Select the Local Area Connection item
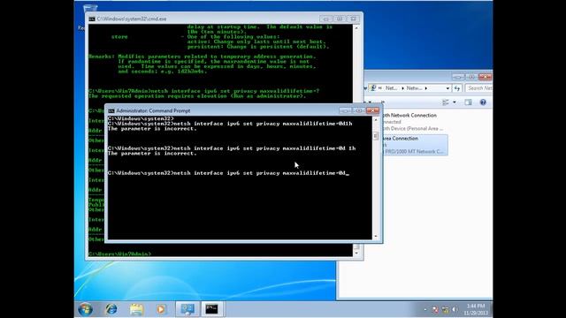 pos(414,145)
